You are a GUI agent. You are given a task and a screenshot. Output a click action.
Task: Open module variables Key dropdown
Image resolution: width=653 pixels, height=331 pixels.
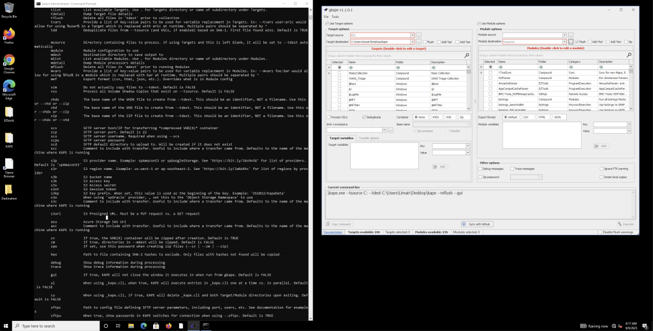pos(629,124)
